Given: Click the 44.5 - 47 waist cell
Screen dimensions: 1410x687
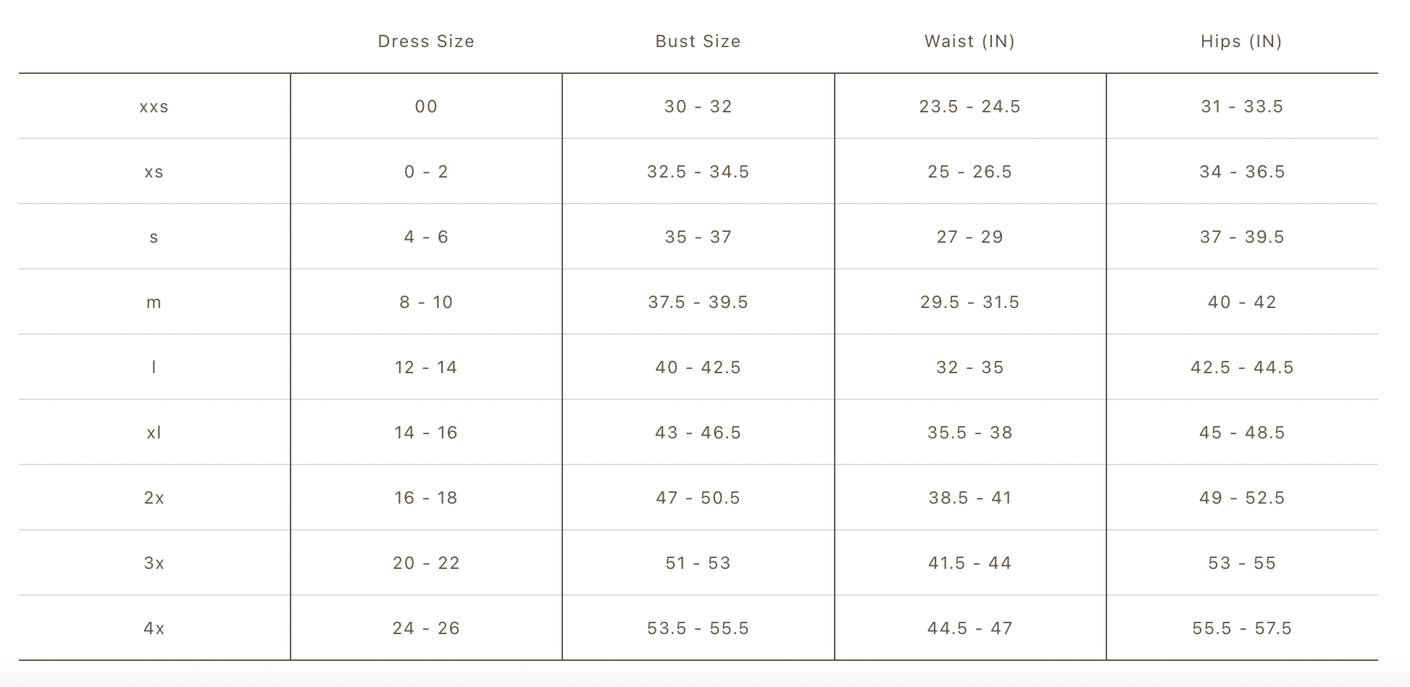Looking at the screenshot, I should pyautogui.click(x=969, y=628).
